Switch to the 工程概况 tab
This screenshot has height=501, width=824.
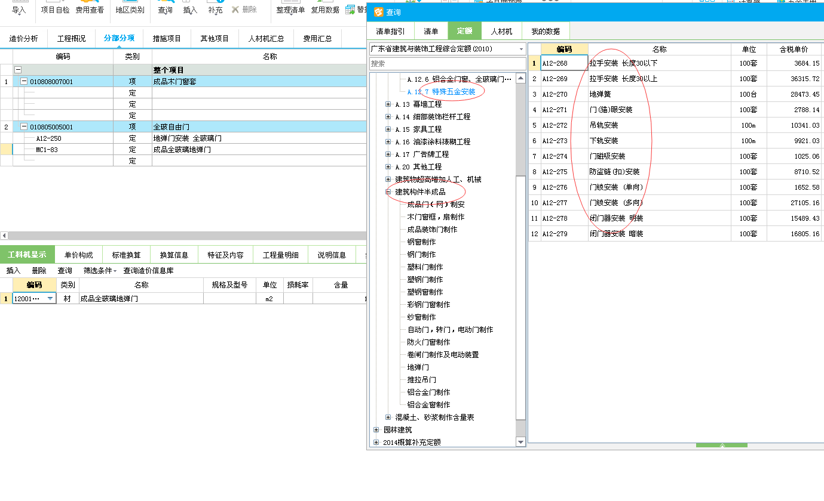tap(71, 38)
